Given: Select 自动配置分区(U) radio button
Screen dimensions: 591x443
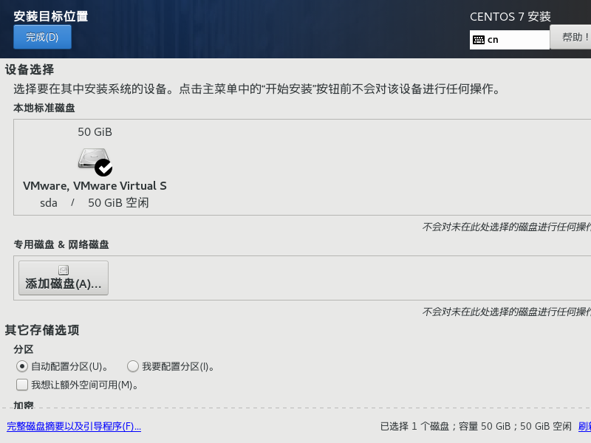Looking at the screenshot, I should tap(22, 366).
